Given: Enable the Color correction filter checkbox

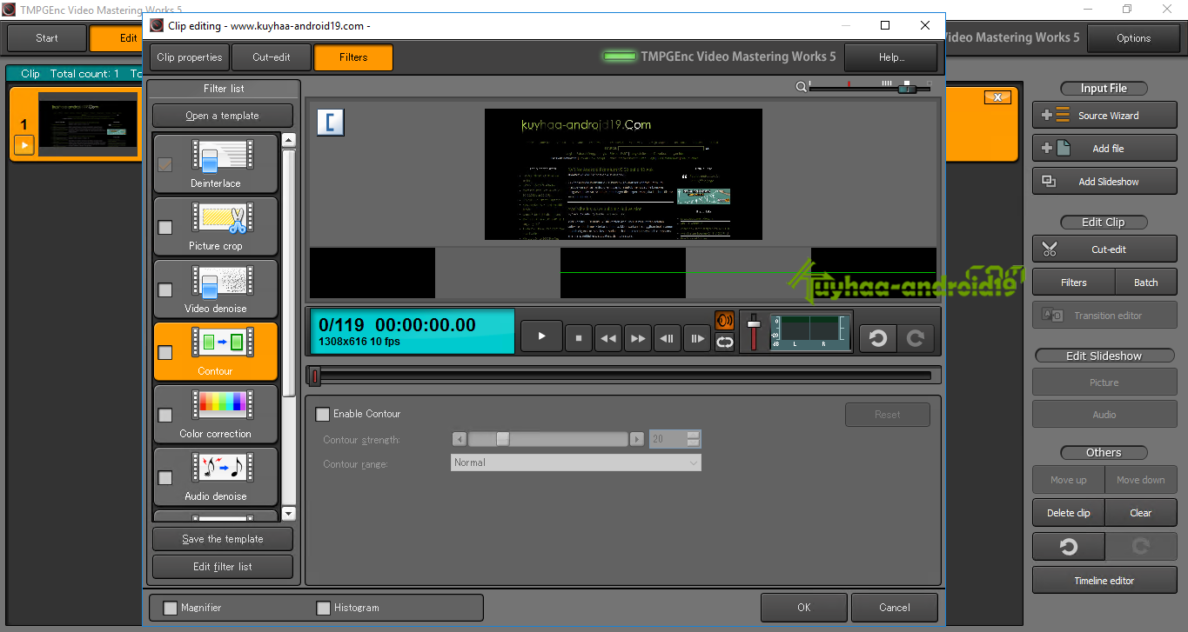Looking at the screenshot, I should coord(165,415).
